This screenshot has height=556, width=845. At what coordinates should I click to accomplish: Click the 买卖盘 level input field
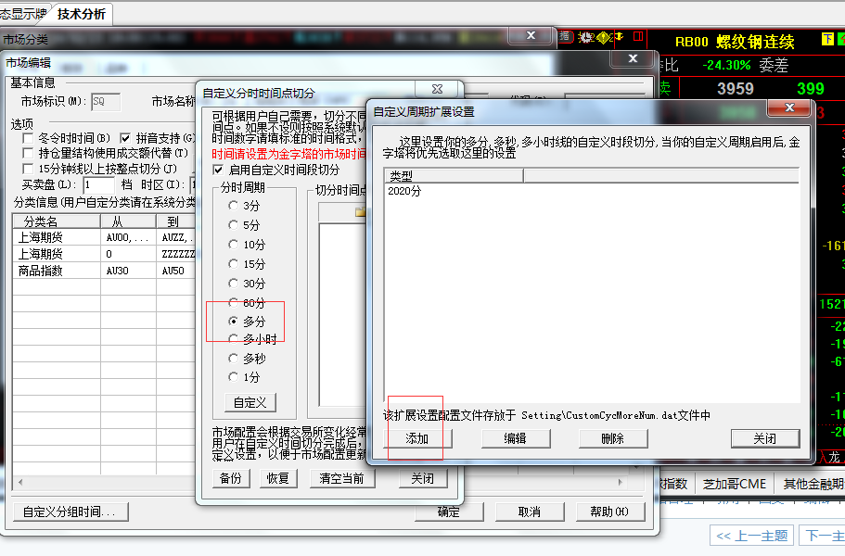(x=98, y=185)
